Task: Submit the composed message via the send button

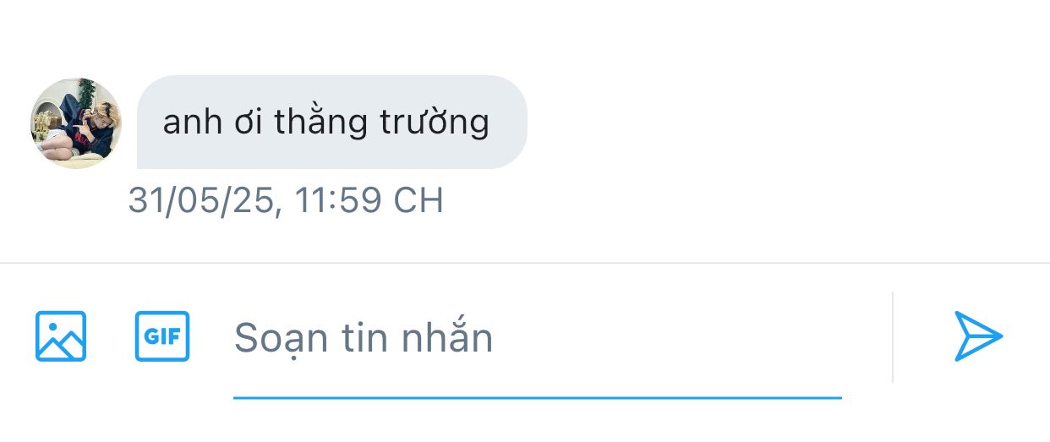Action: click(x=978, y=336)
